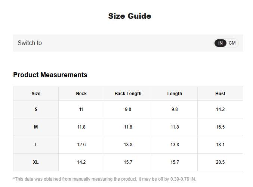The image size is (253, 187).
Task: Click the Size Guide heading
Action: (x=130, y=16)
